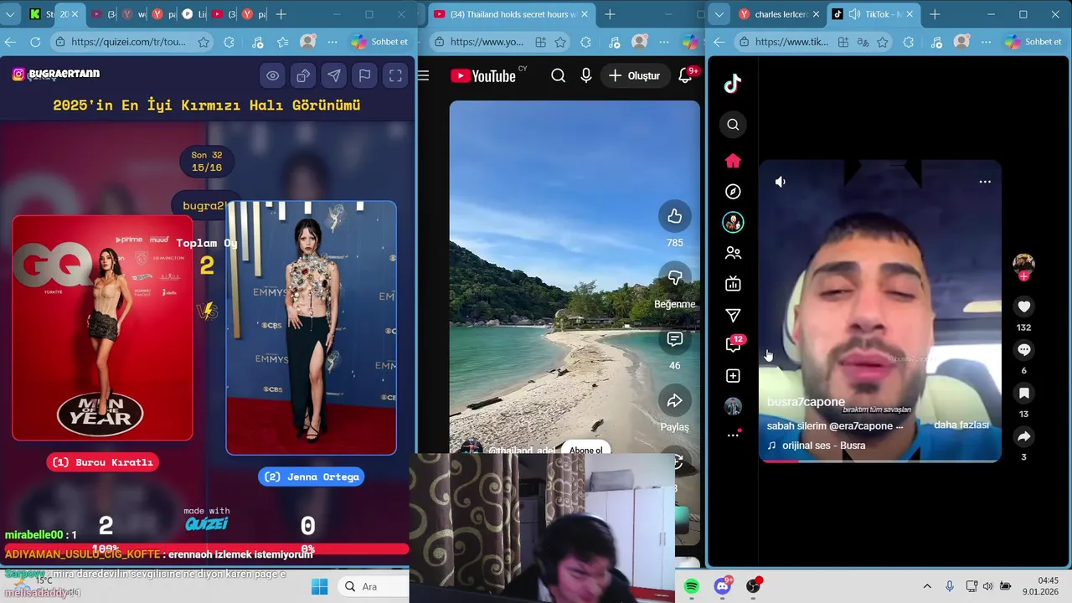The height and width of the screenshot is (603, 1072).
Task: Like the YouTube Short video
Action: [674, 217]
